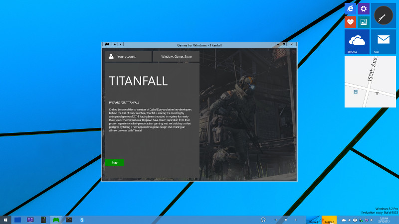The width and height of the screenshot is (399, 224).
Task: Open the purple monitor taskbar app
Action: [30, 220]
